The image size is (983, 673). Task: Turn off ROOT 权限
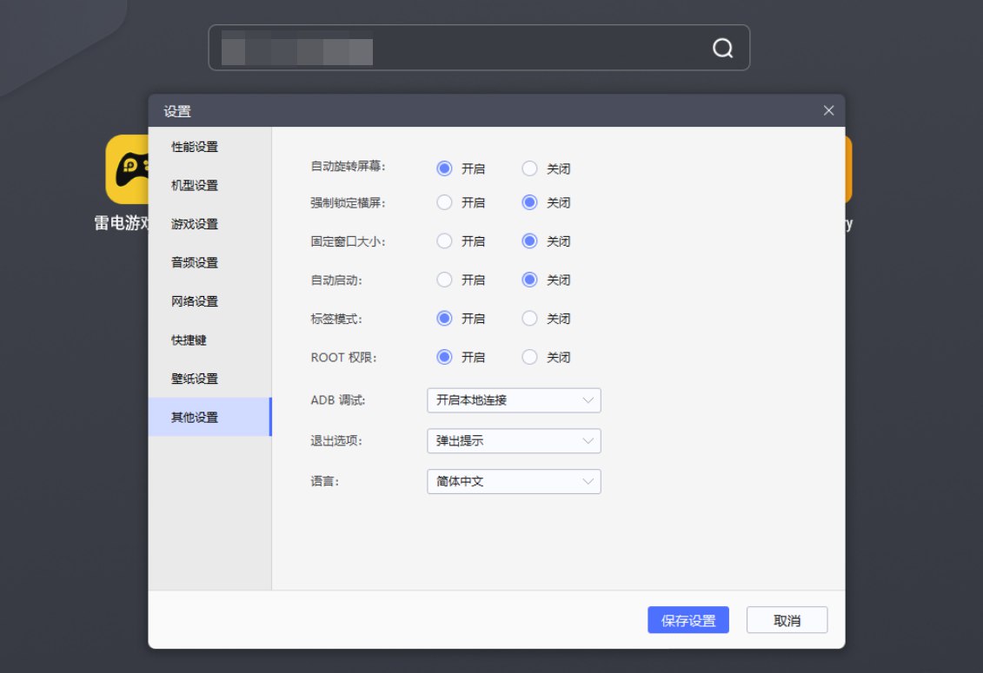coord(529,357)
